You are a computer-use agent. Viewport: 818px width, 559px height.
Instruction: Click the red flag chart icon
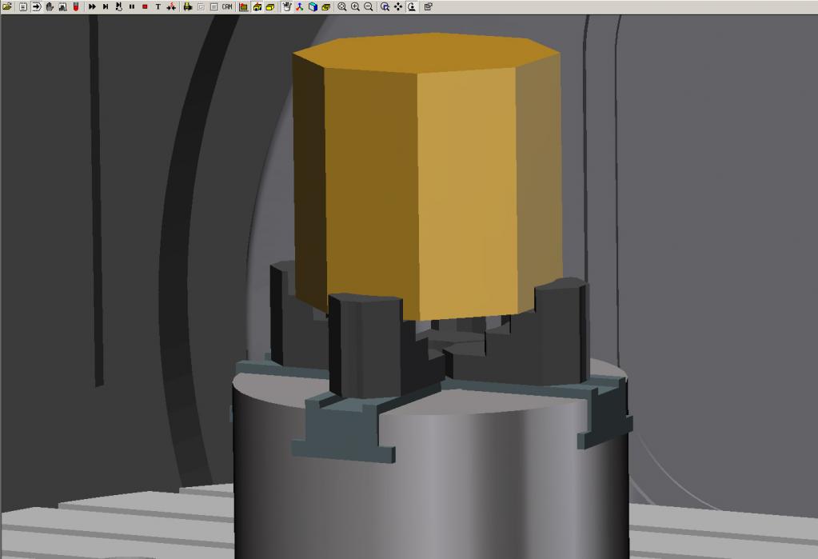pyautogui.click(x=244, y=6)
